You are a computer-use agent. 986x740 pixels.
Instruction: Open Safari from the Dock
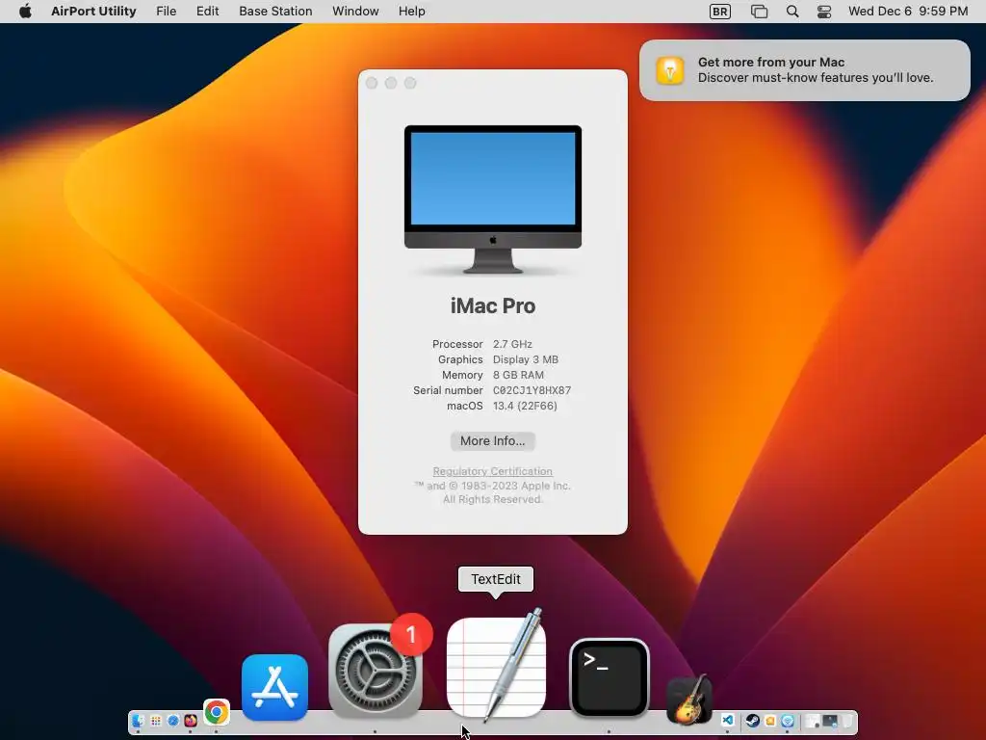click(x=173, y=721)
